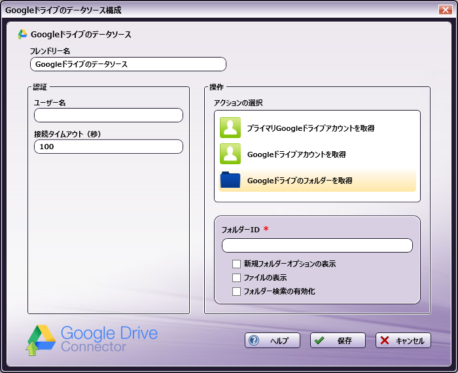Image resolution: width=458 pixels, height=373 pixels.
Task: Click the green checkmark icon on 保存
Action: [319, 340]
